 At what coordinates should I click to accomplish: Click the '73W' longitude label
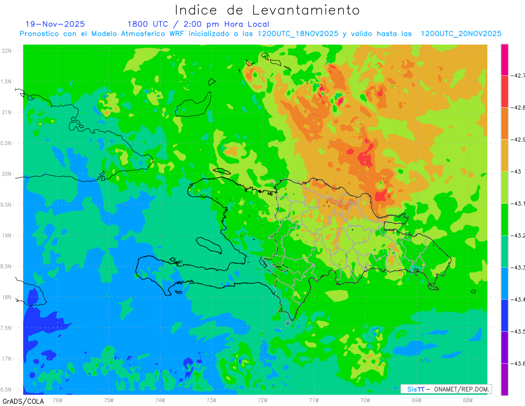click(211, 400)
